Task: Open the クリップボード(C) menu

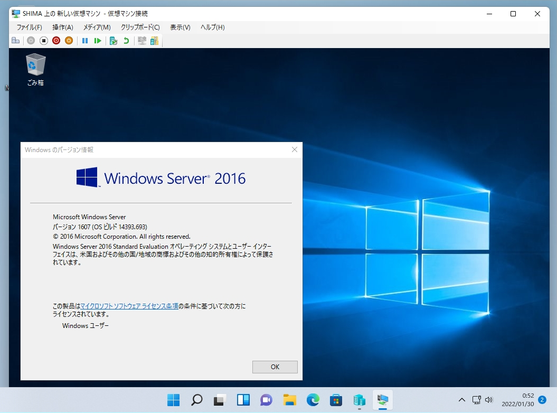Action: [x=140, y=27]
